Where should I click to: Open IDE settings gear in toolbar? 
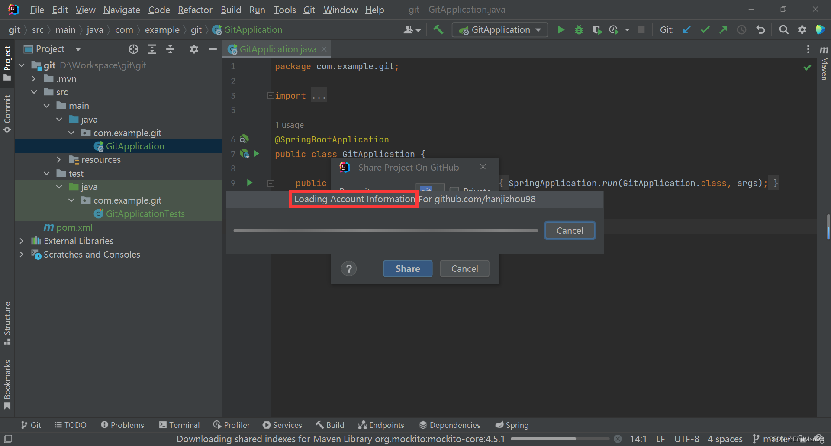802,30
